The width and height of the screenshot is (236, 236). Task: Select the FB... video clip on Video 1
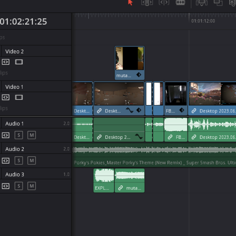click(x=176, y=98)
